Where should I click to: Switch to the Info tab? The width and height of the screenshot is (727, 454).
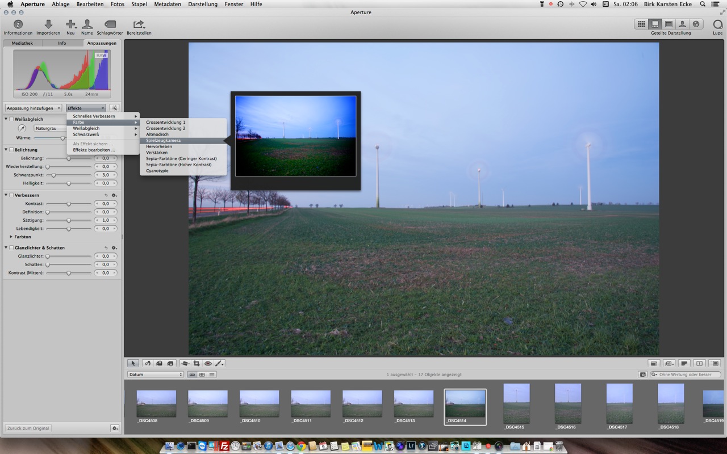[x=62, y=43]
